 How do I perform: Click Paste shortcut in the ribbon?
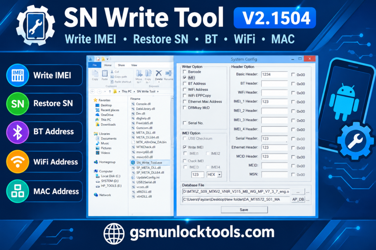tap(121, 82)
